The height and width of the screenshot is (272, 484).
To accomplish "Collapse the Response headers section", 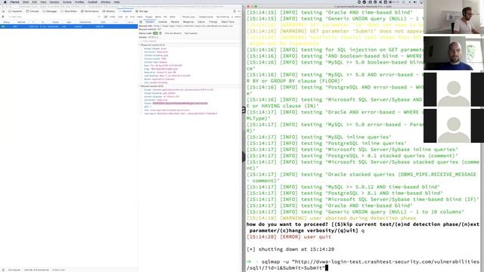I will click(x=153, y=45).
